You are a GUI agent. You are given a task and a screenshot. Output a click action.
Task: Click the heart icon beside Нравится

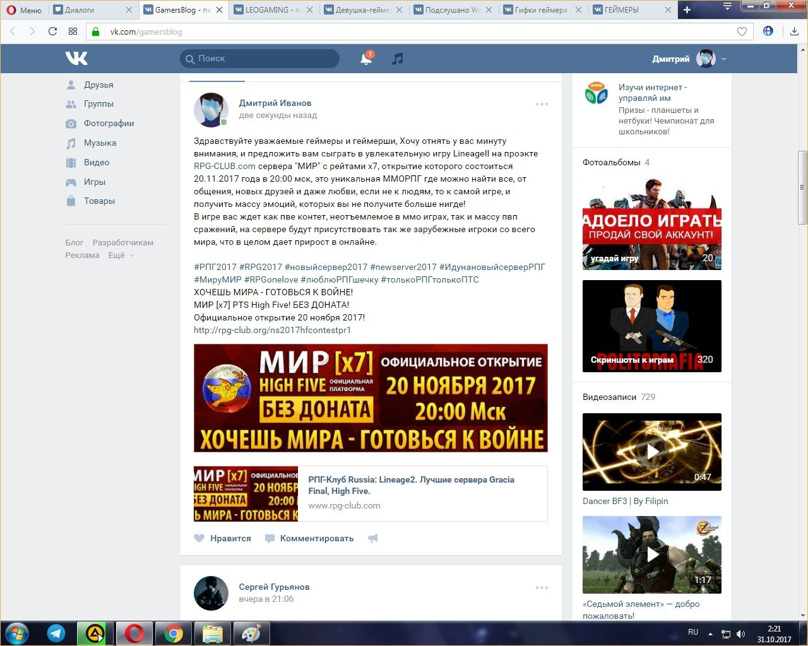click(x=199, y=539)
